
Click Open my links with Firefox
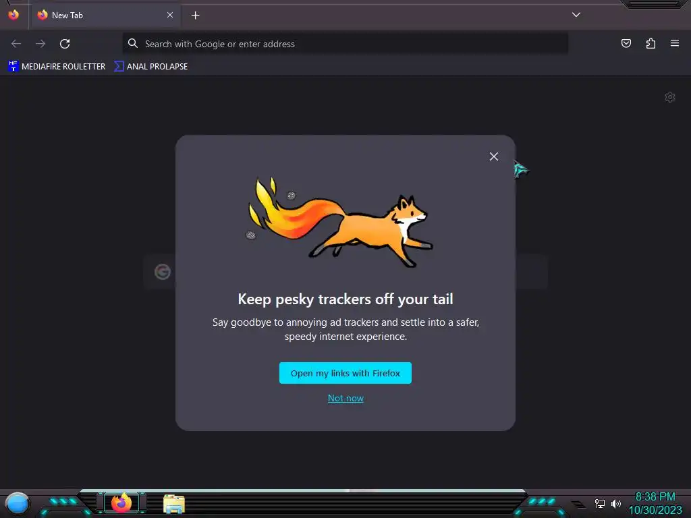click(345, 373)
